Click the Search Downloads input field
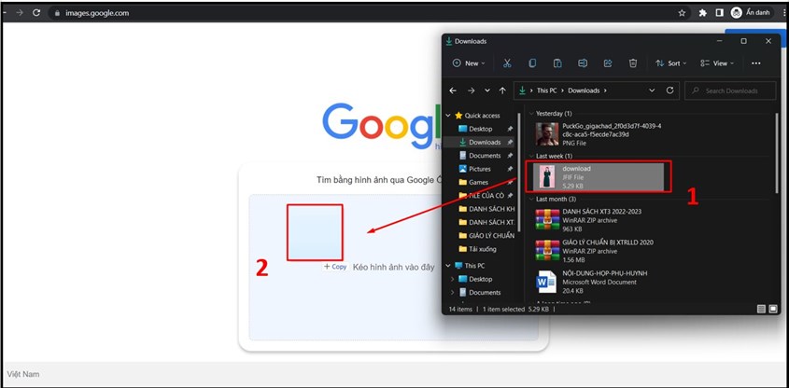 732,91
